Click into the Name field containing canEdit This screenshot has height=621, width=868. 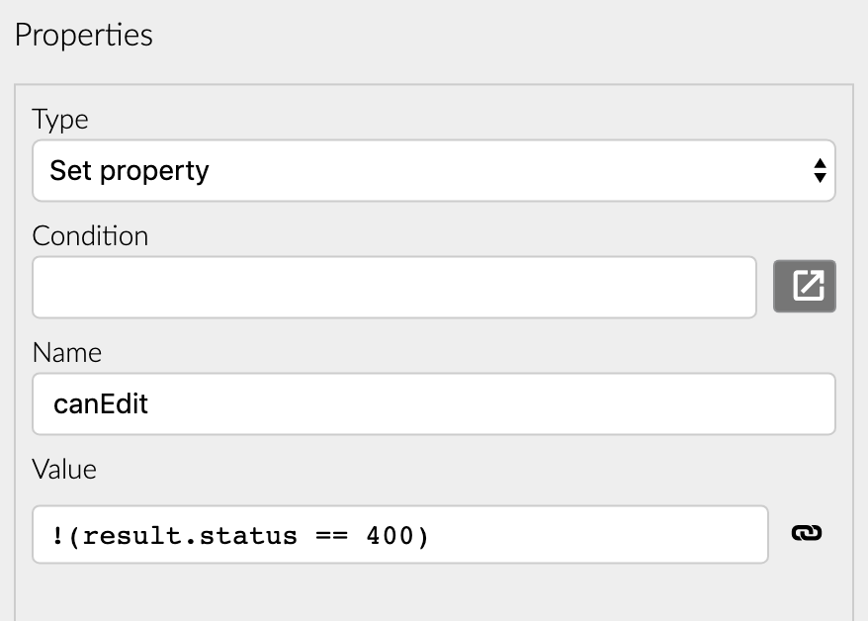(433, 404)
